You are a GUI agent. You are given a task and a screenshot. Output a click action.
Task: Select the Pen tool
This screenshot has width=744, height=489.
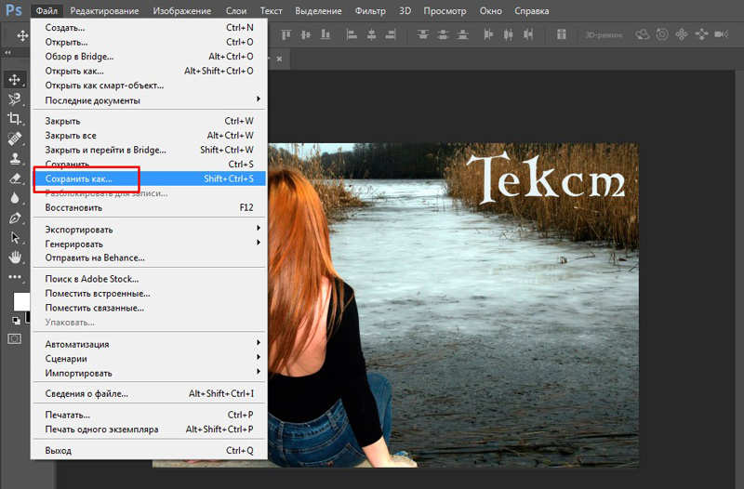pos(15,218)
